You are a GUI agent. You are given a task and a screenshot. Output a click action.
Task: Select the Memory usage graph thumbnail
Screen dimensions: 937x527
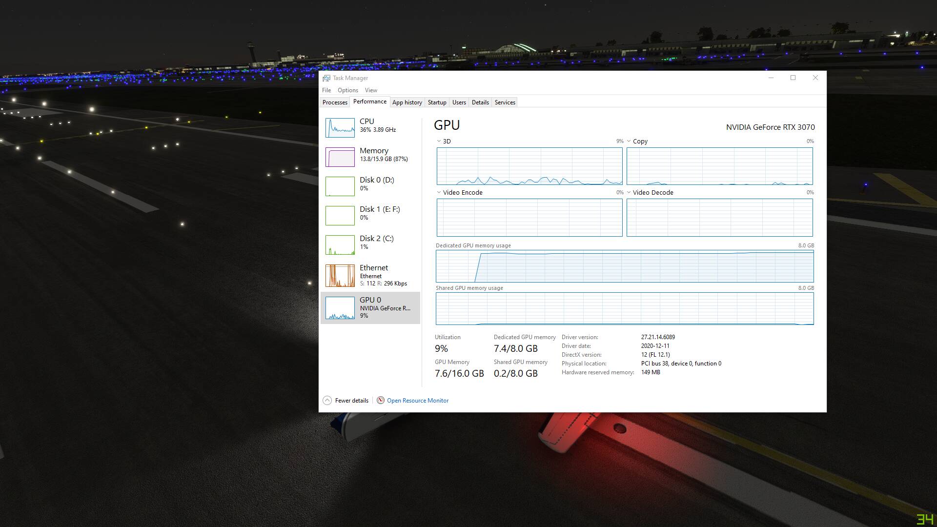[x=340, y=157]
